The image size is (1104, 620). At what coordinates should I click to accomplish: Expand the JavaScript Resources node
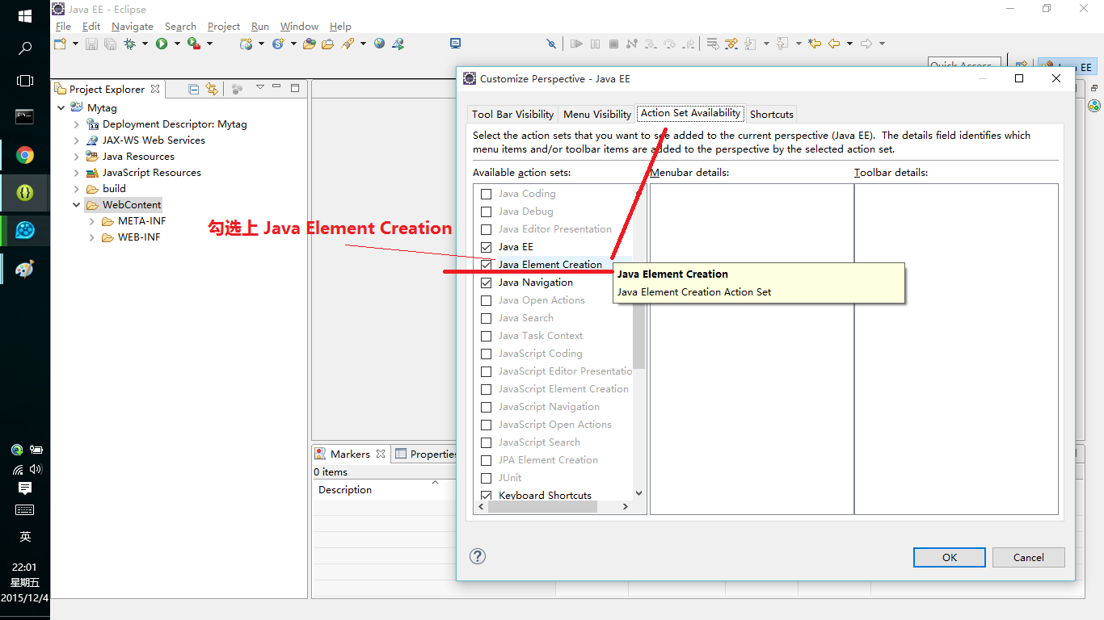(77, 173)
